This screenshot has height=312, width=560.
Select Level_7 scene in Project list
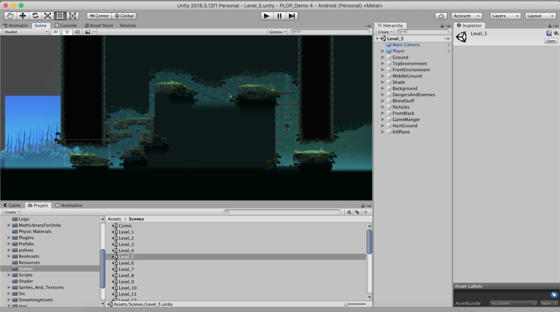point(126,270)
